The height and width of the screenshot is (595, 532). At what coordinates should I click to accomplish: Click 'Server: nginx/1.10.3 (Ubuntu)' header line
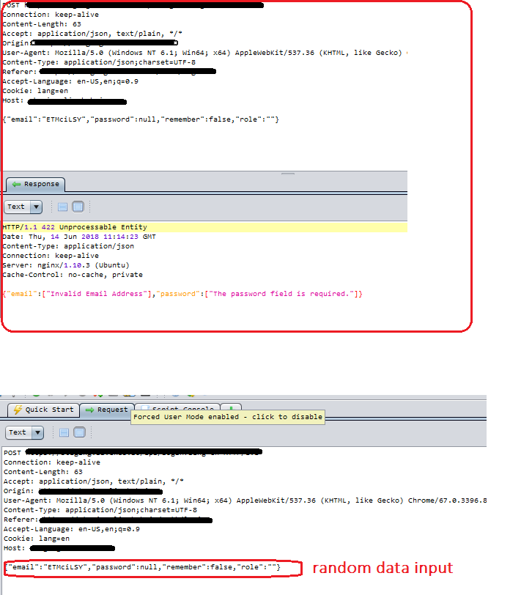[x=66, y=265]
